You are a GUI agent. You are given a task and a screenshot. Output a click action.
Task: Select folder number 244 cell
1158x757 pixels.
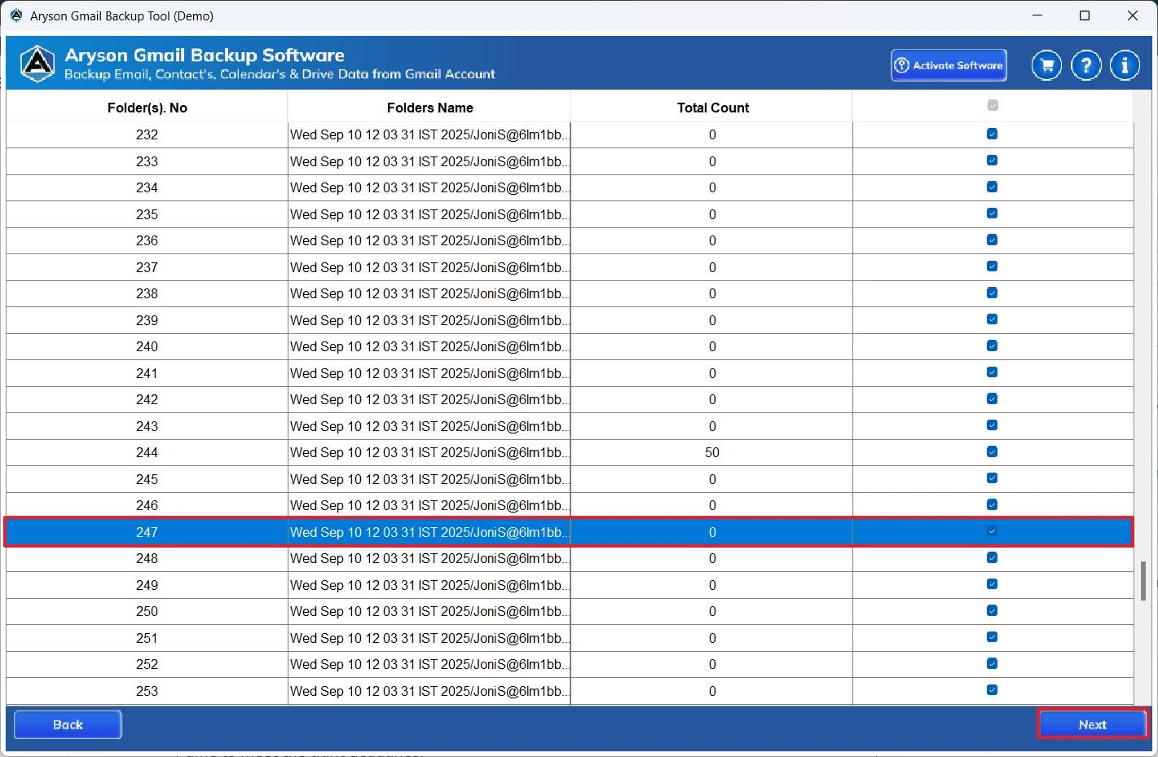click(147, 452)
